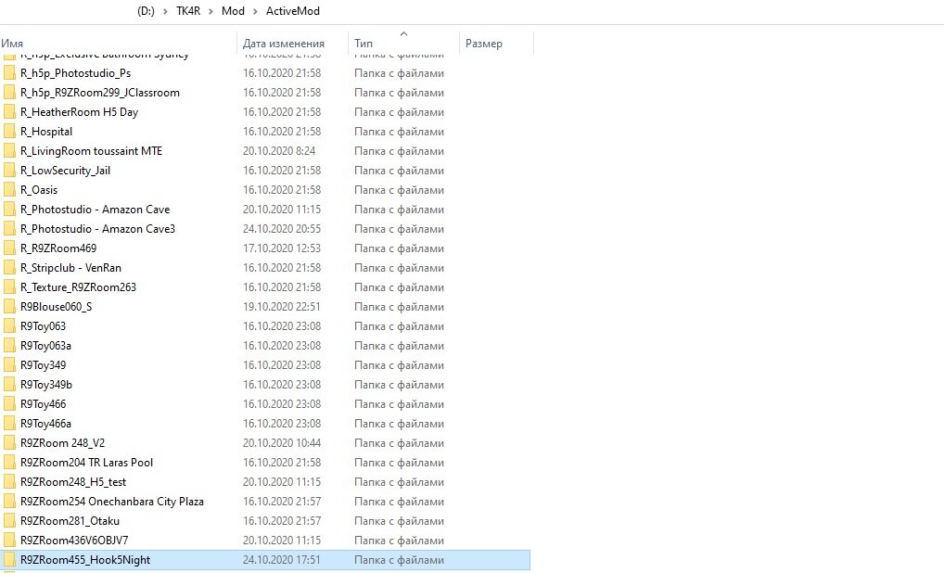Viewport: 944px width, 573px height.
Task: Expand breadcrumb chevron after (D:)
Action: pos(165,11)
